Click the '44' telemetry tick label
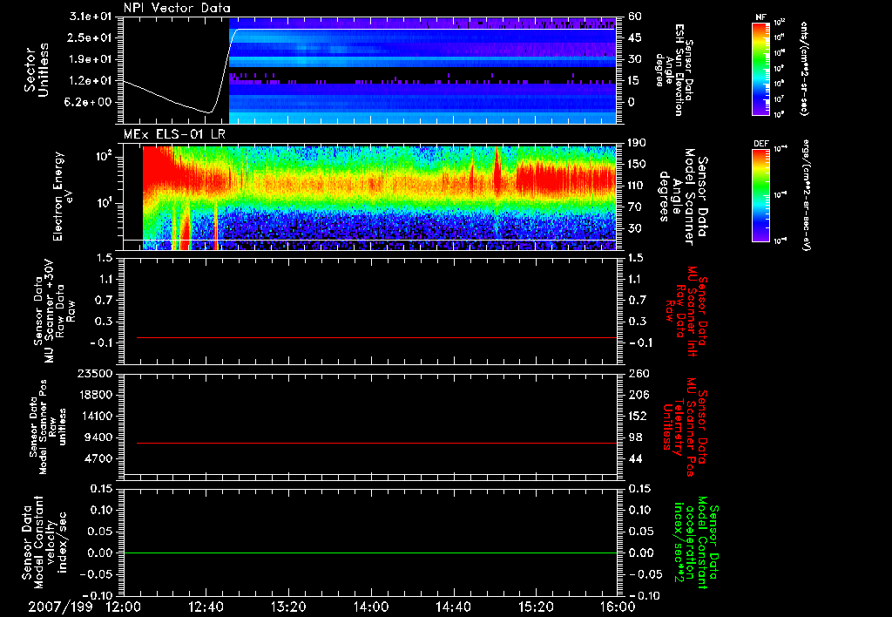This screenshot has height=617, width=892. click(635, 458)
